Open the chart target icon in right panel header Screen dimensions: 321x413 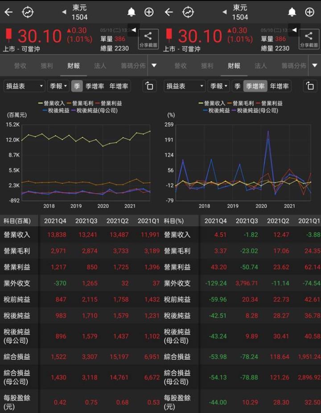coord(188,12)
